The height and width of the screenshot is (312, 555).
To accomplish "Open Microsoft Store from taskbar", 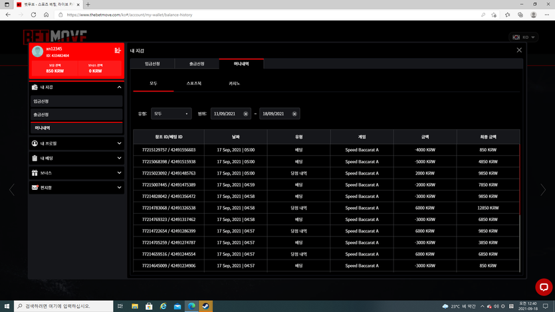I will [x=149, y=306].
